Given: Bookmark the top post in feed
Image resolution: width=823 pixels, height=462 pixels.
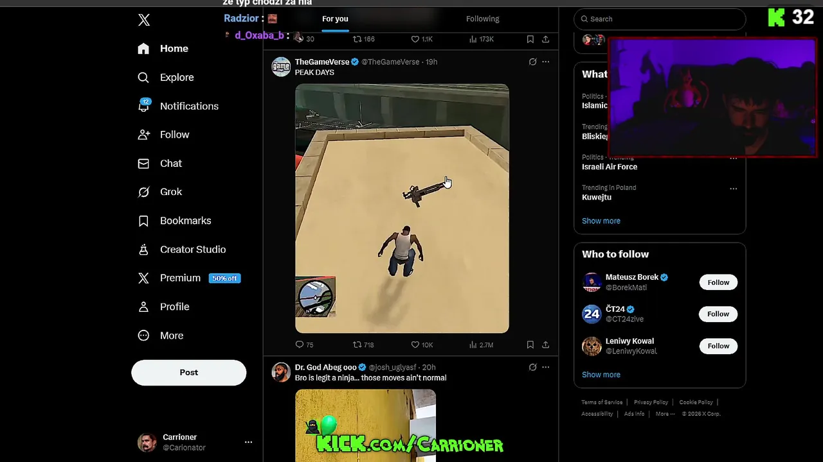Looking at the screenshot, I should point(530,39).
